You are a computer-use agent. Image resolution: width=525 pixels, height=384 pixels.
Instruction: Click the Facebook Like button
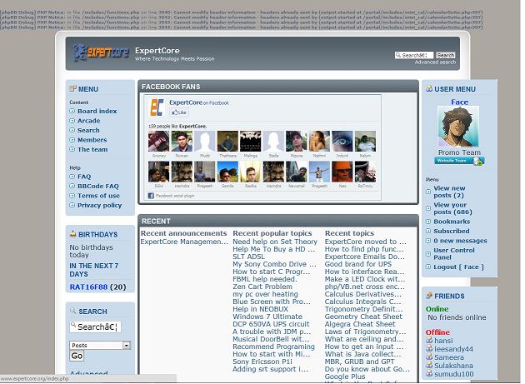178,112
